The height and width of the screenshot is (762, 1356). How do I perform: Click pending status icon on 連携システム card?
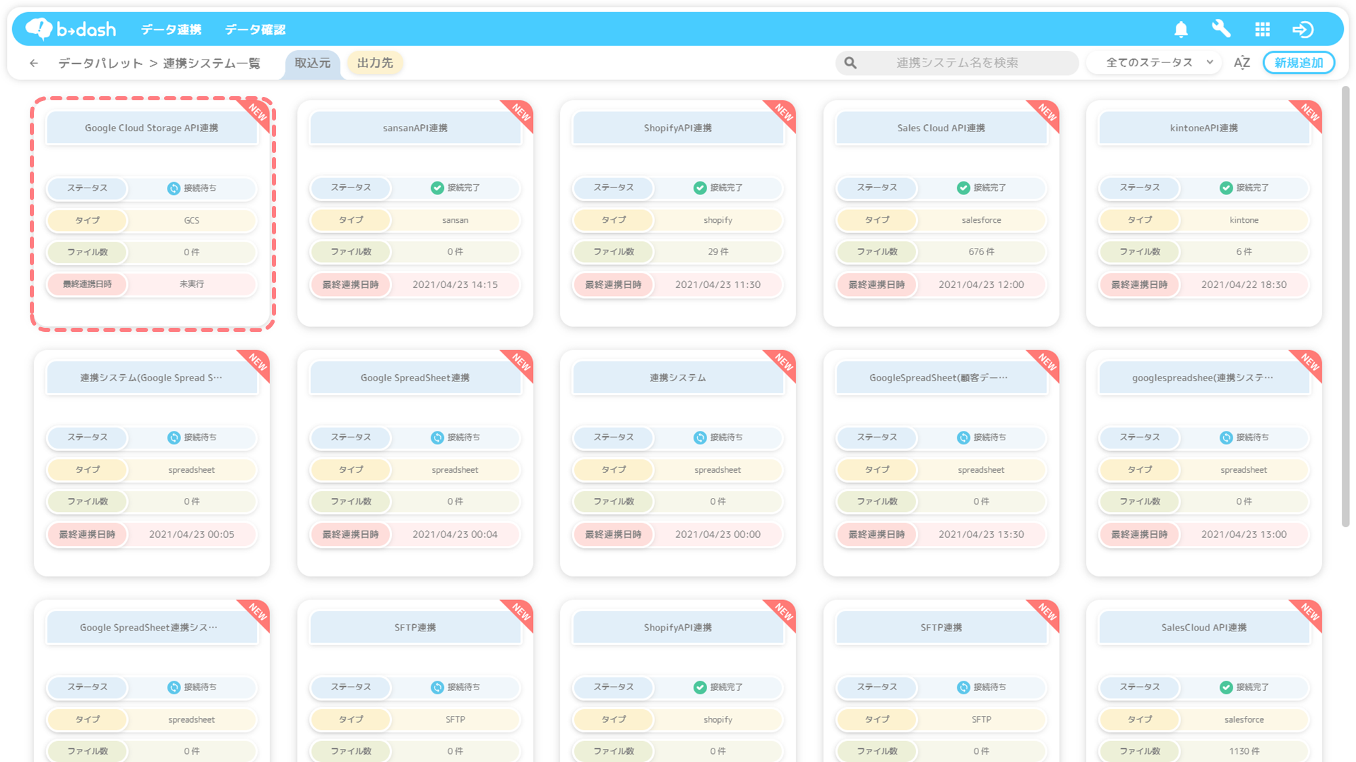point(700,438)
